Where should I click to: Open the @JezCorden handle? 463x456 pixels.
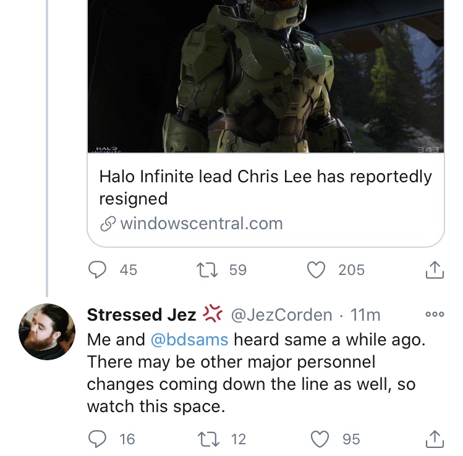pos(282,315)
